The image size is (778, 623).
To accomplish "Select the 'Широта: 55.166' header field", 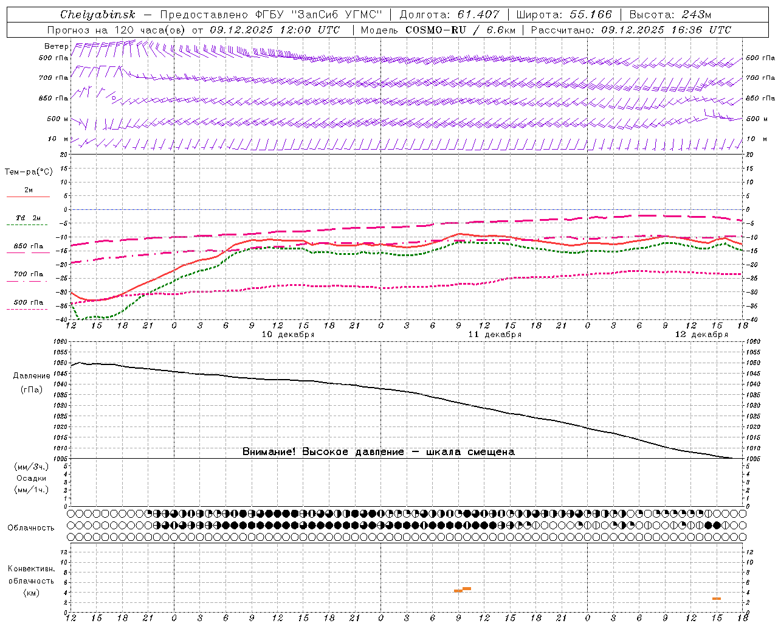I will tap(563, 15).
